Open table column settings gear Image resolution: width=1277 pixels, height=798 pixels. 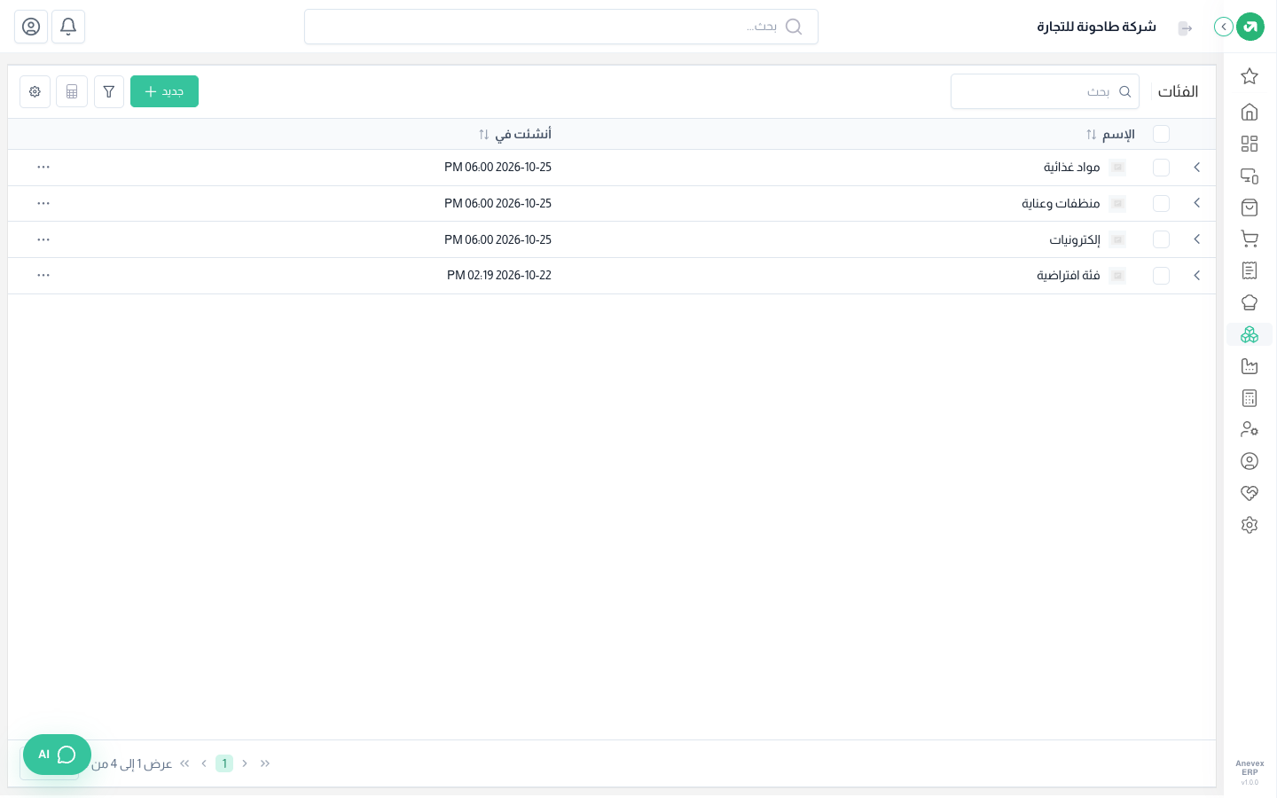point(35,91)
